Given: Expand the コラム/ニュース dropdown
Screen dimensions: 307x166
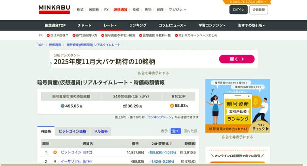Looking at the screenshot, I should (x=172, y=25).
